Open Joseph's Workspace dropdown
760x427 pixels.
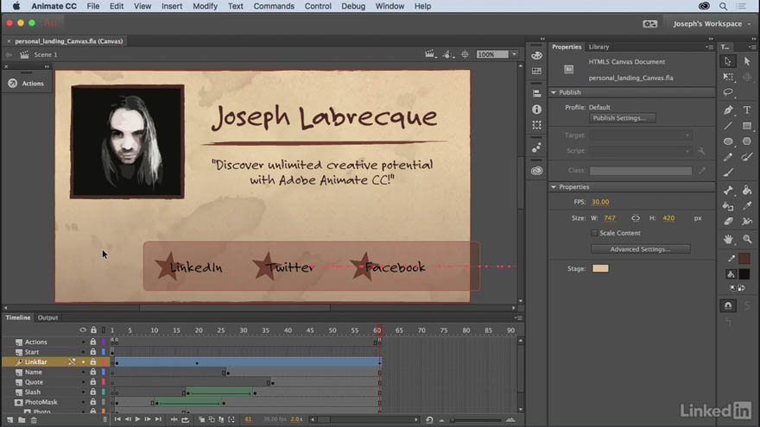(x=711, y=24)
